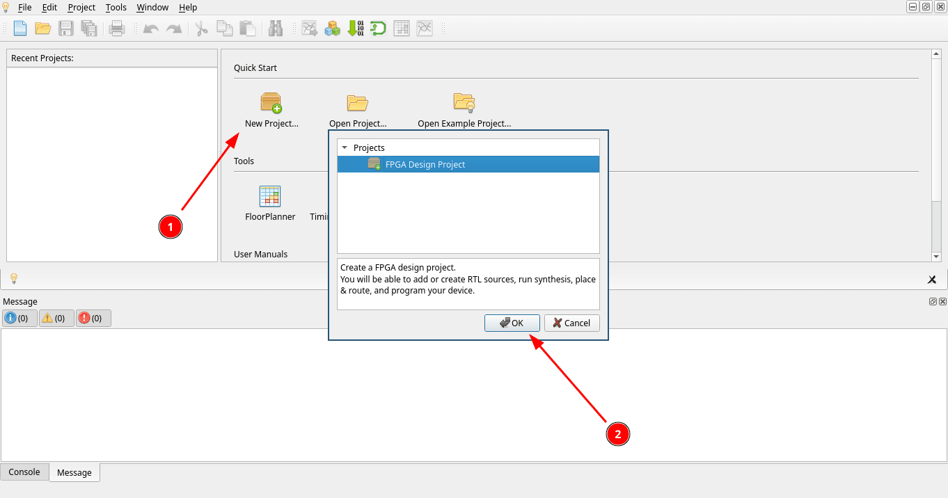
Task: Click the Undo arrow icon
Action: click(151, 29)
